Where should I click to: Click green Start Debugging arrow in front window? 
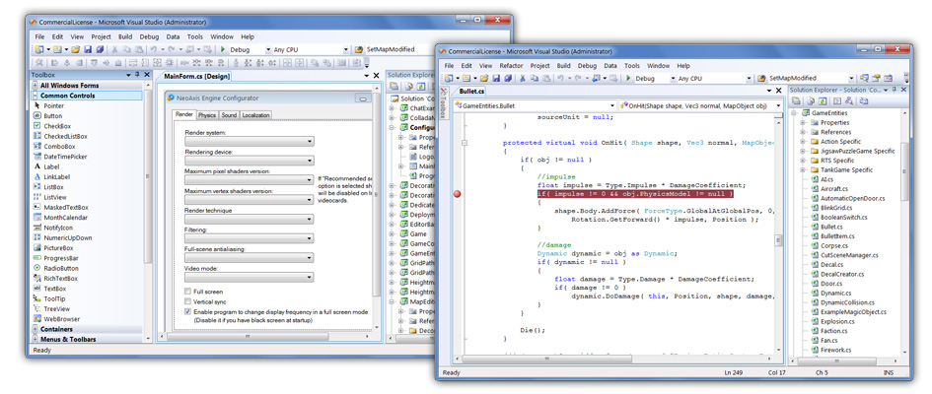[628, 78]
